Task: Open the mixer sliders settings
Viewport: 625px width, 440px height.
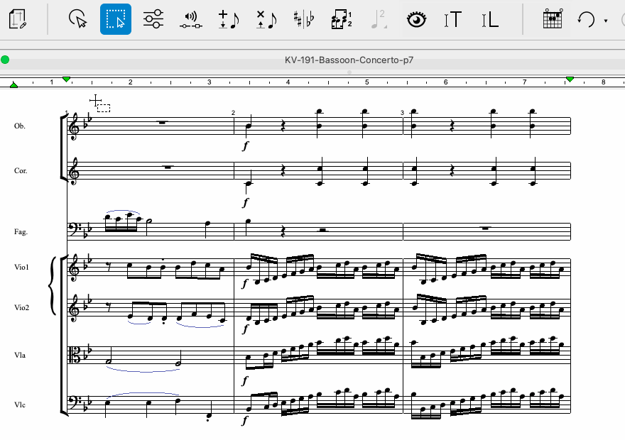Action: [153, 19]
